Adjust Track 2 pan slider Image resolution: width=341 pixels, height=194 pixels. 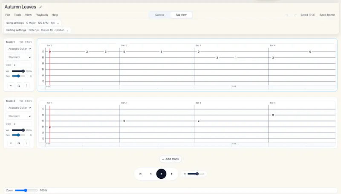point(18,135)
